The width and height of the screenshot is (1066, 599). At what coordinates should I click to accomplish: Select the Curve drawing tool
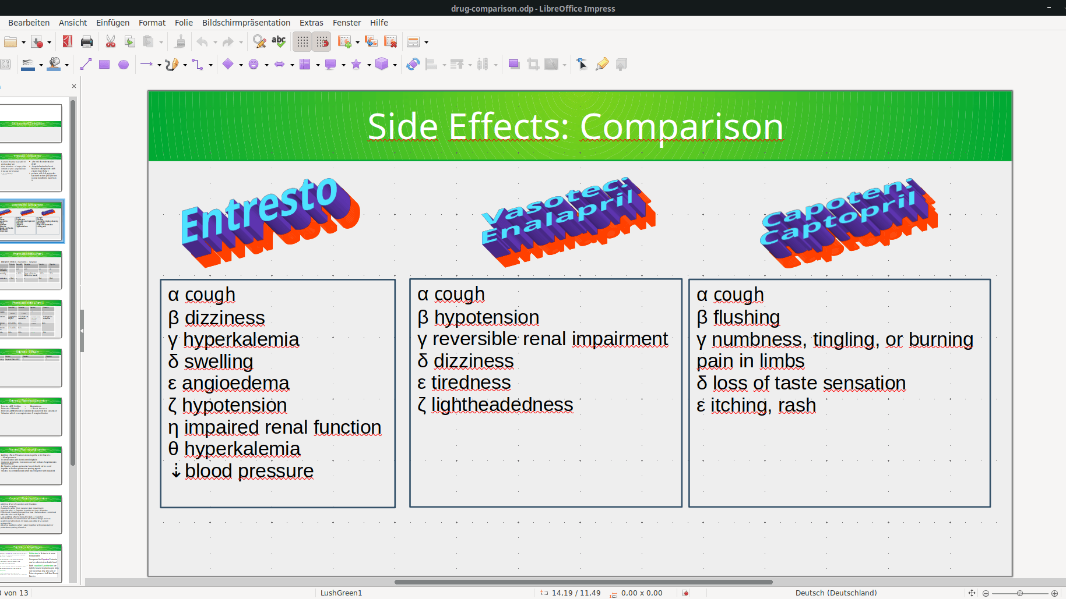(x=171, y=64)
